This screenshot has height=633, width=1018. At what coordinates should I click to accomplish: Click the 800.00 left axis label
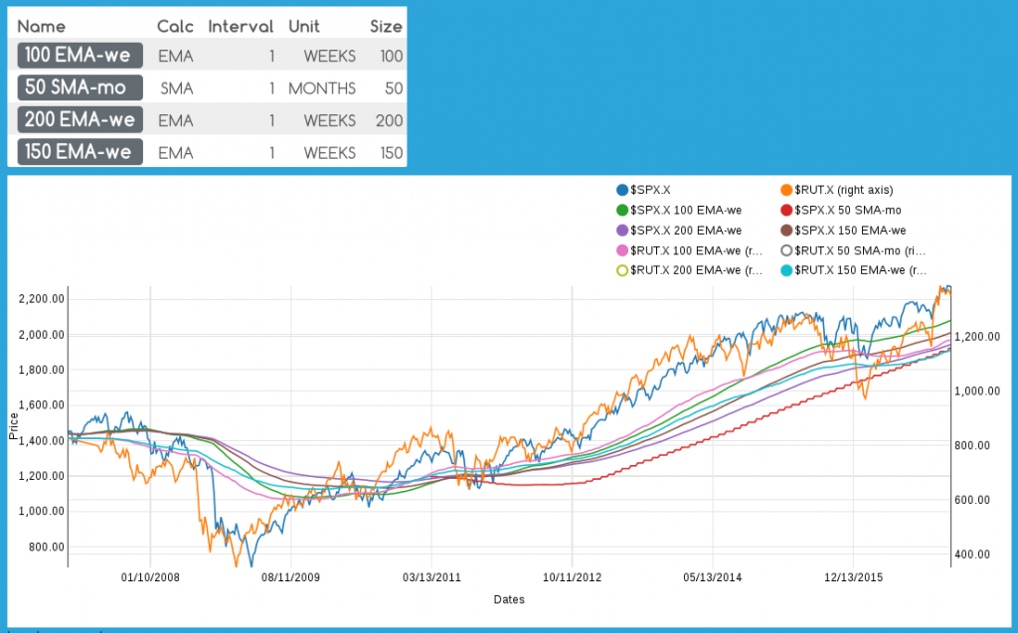[x=47, y=547]
